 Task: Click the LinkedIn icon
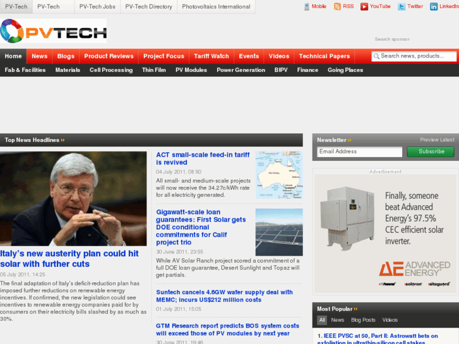(434, 6)
